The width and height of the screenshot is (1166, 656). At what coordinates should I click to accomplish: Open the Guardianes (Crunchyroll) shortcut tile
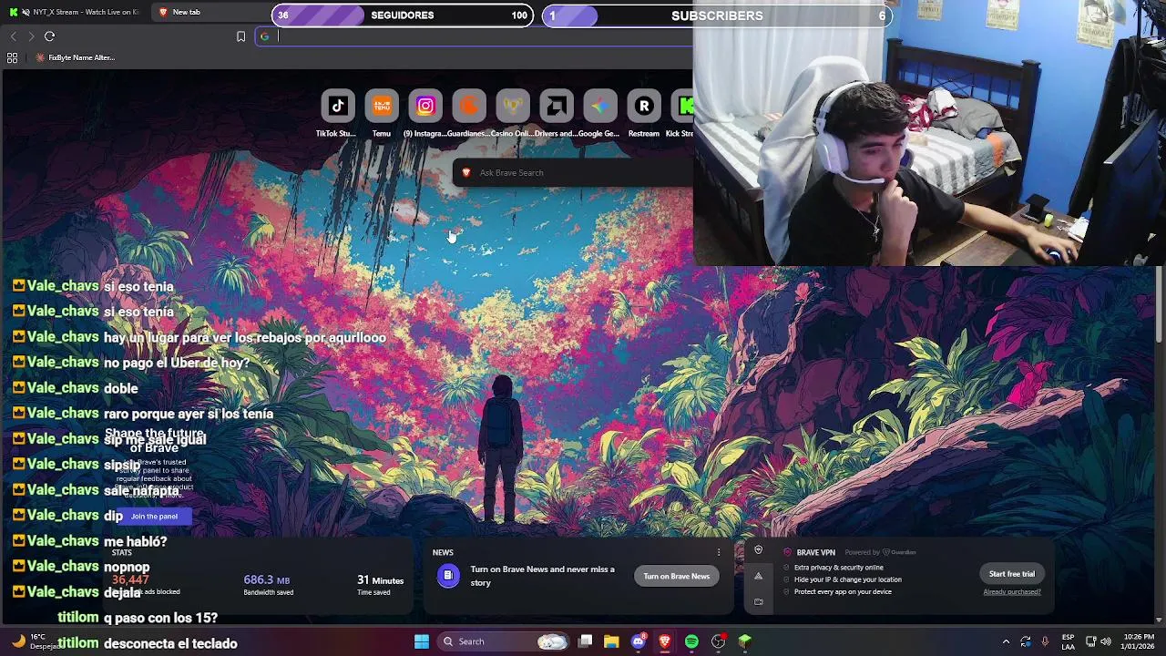[469, 107]
